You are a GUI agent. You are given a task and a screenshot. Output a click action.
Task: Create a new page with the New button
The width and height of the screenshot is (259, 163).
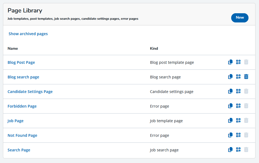[240, 18]
